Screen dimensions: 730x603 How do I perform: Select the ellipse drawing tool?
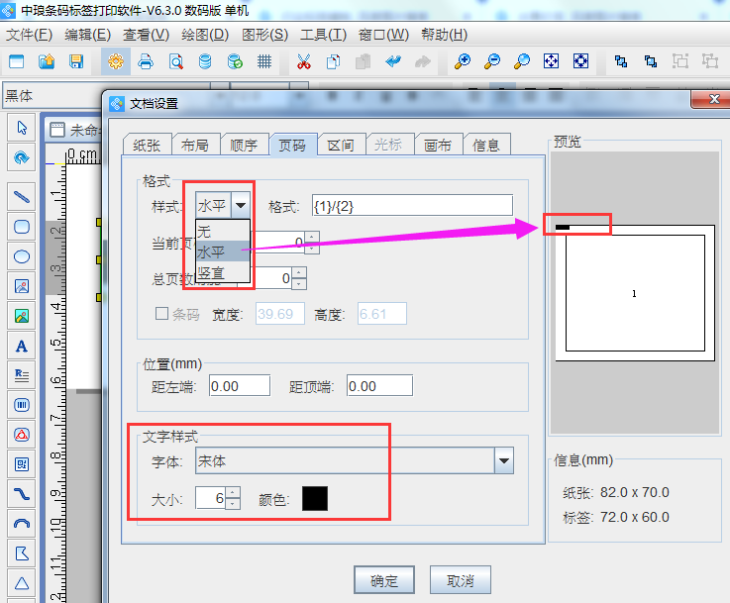pyautogui.click(x=22, y=256)
